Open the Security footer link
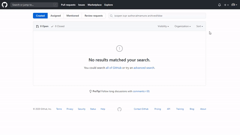The width and height of the screenshot is (240, 135). [82, 109]
